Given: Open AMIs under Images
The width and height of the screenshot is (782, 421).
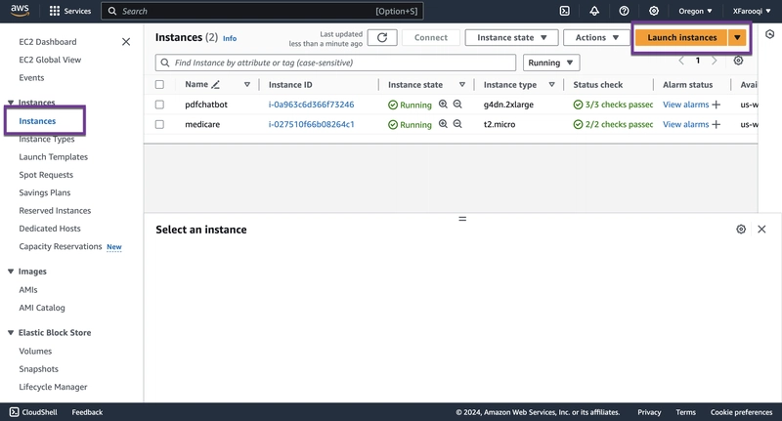Looking at the screenshot, I should 28,290.
